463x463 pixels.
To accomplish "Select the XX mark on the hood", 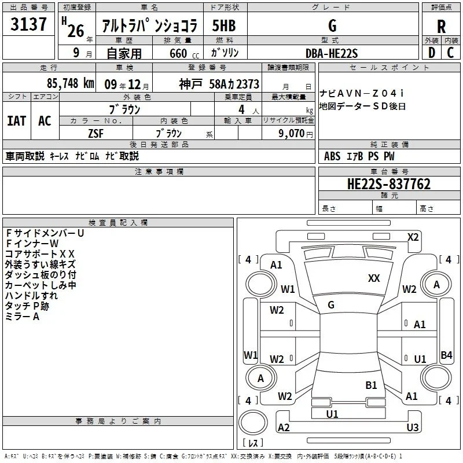I will (x=374, y=278).
